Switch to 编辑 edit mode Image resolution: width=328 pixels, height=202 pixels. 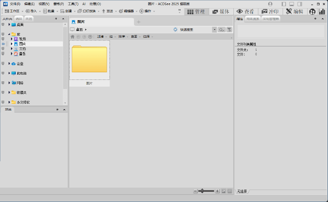coord(295,11)
